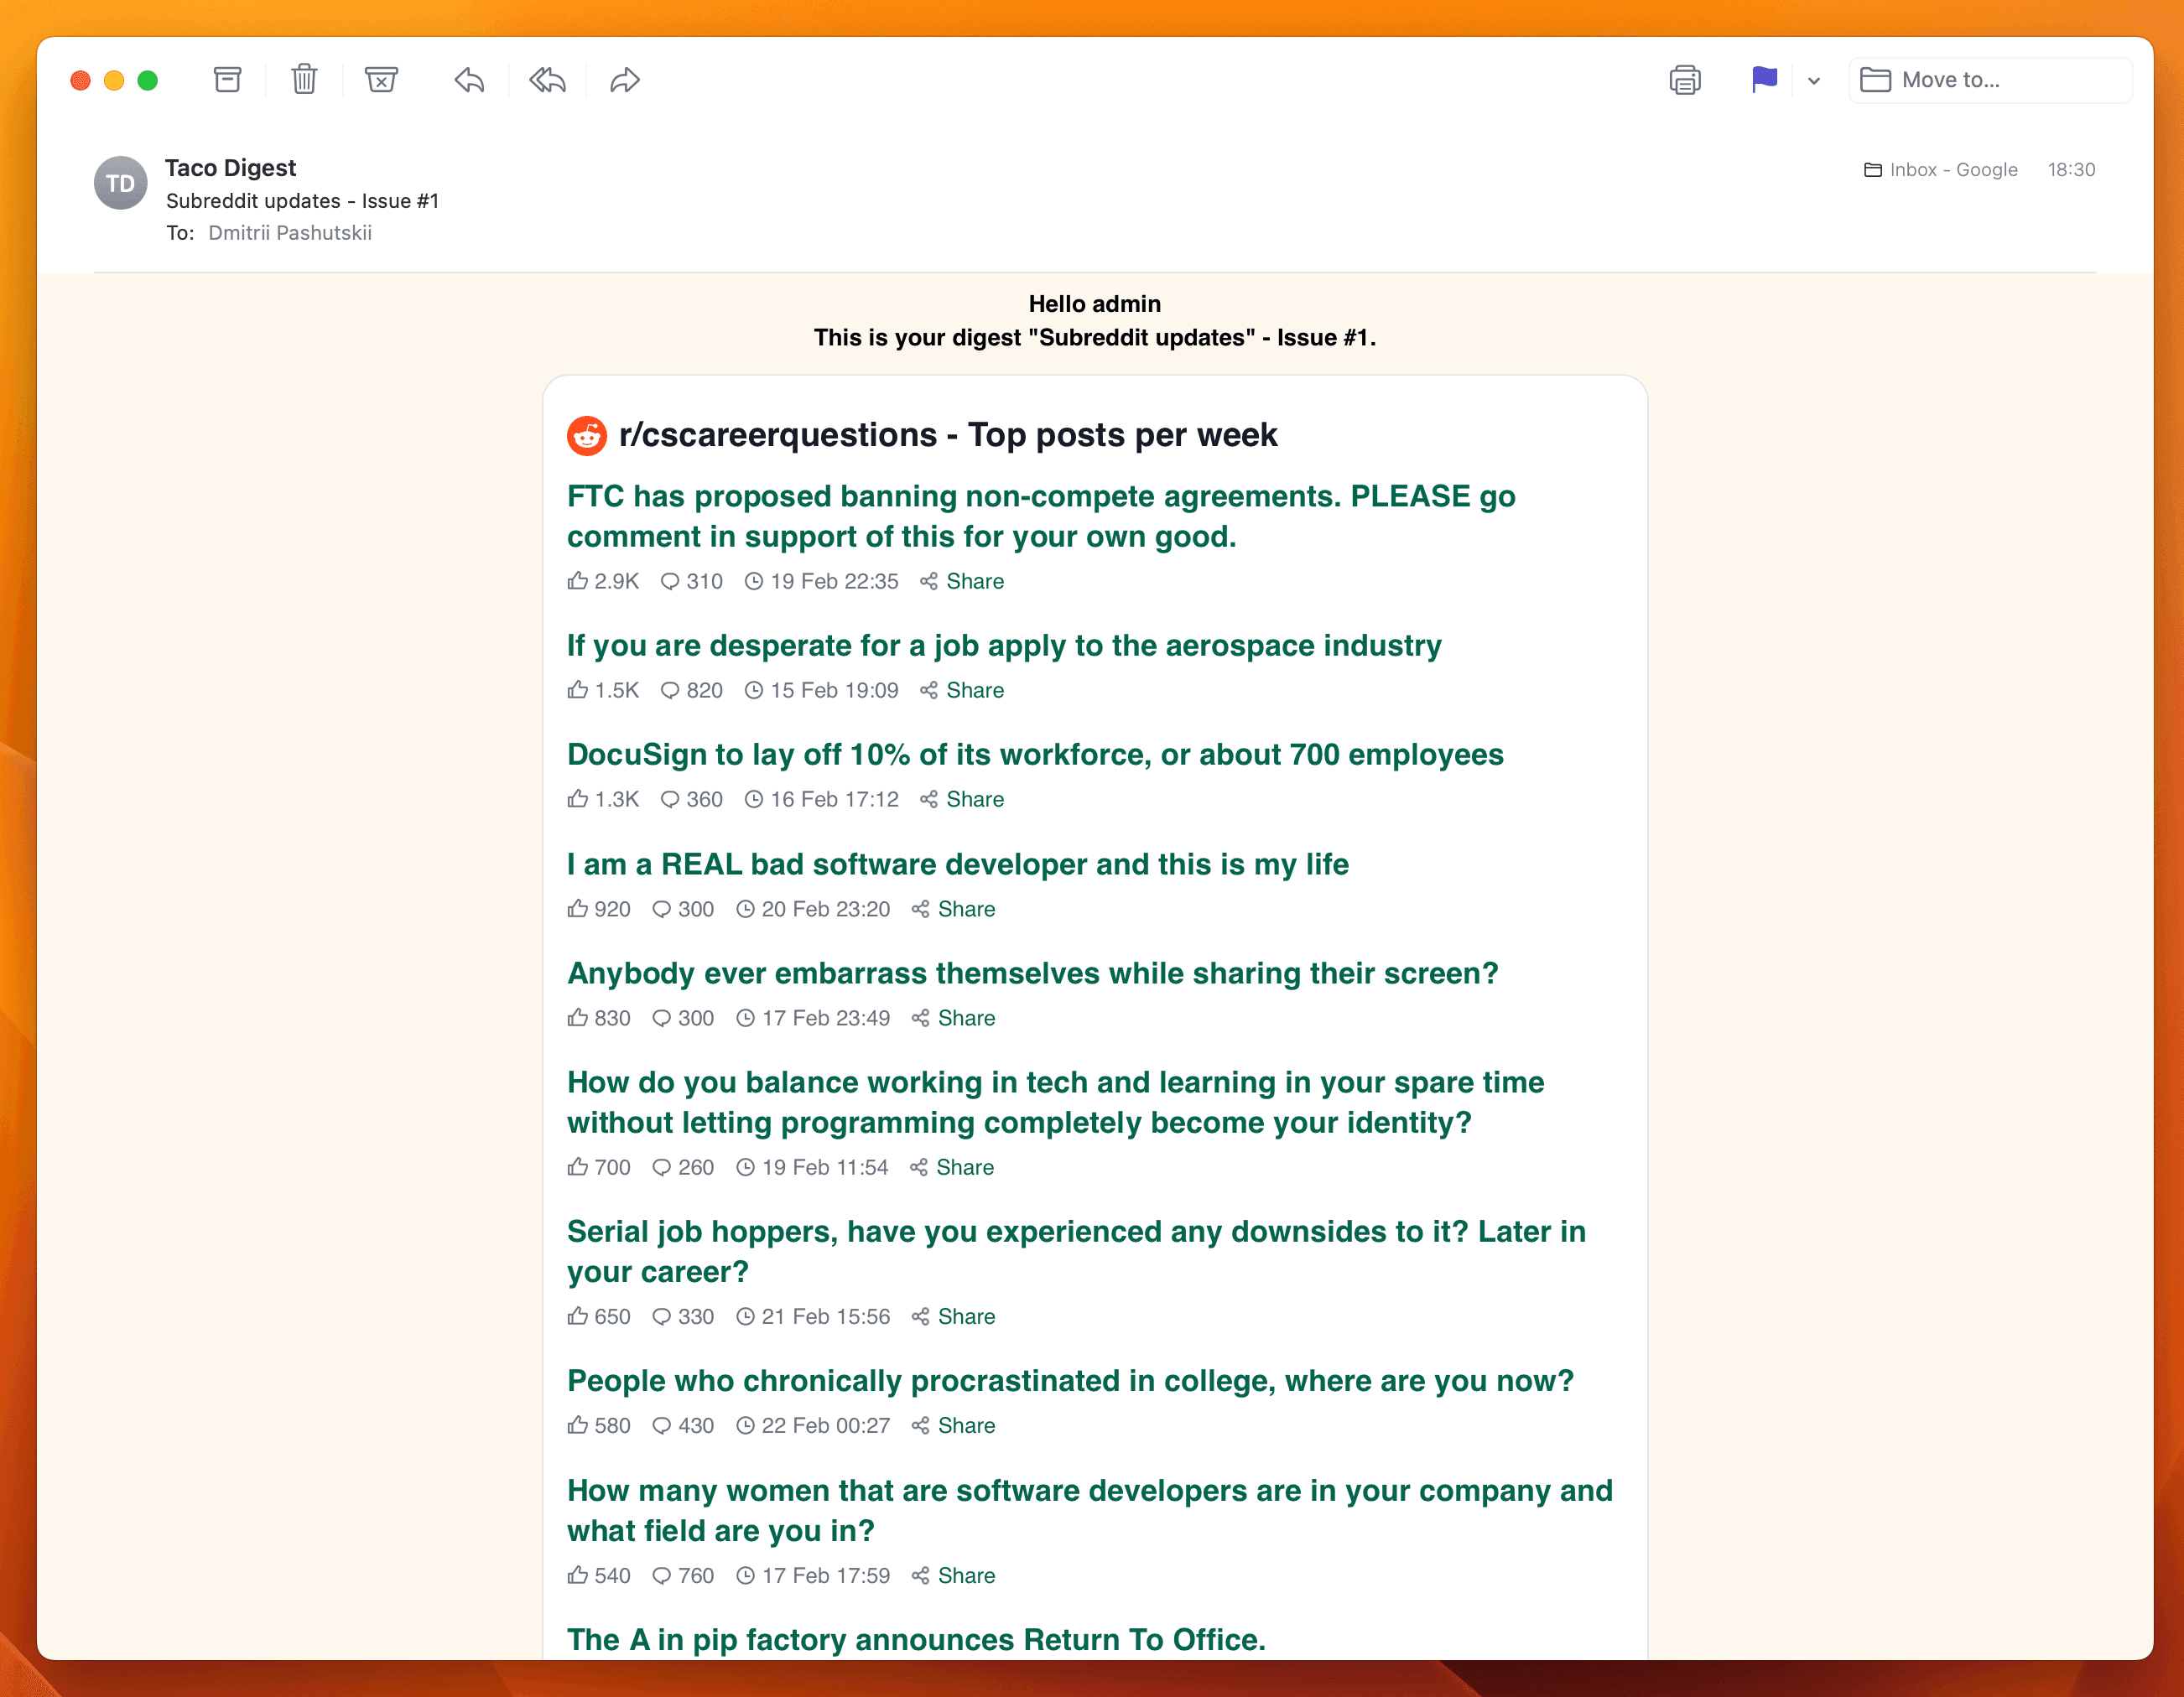
Task: Move message to Junk with the junk icon
Action: [381, 80]
